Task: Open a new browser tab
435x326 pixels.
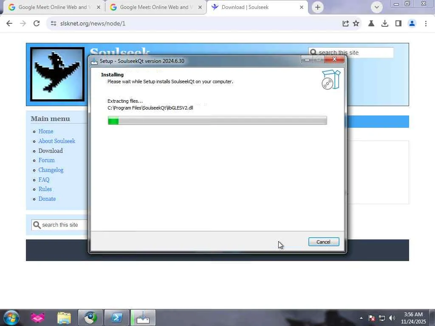Action: pos(318,7)
